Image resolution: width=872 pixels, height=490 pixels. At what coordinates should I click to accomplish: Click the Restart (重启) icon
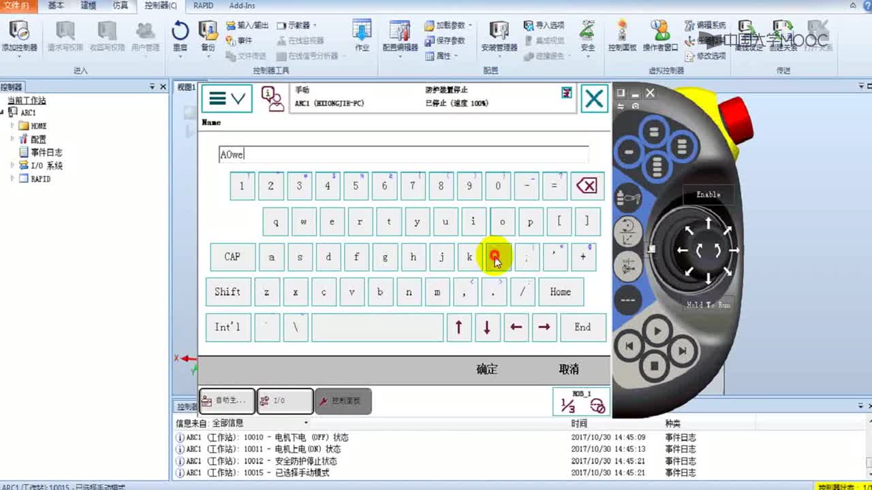(x=180, y=37)
